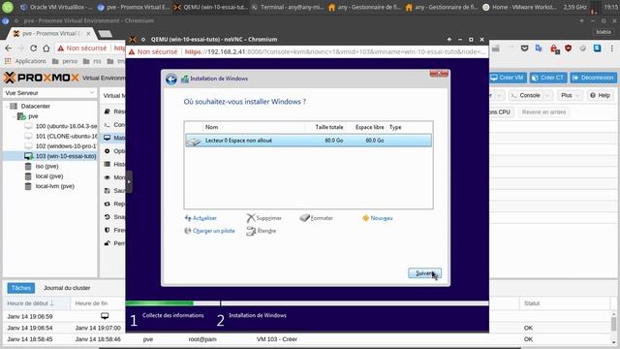Viewport: 620px width, 349px height.
Task: Click the noVNC side panel handle
Action: tap(129, 182)
